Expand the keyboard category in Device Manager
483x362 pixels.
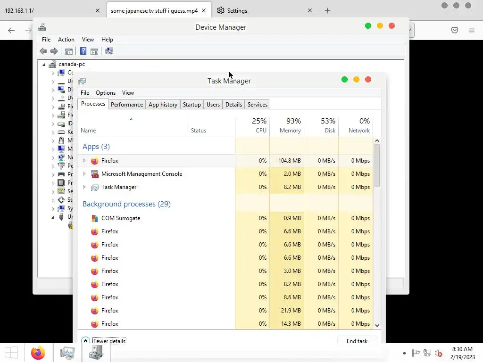53,132
